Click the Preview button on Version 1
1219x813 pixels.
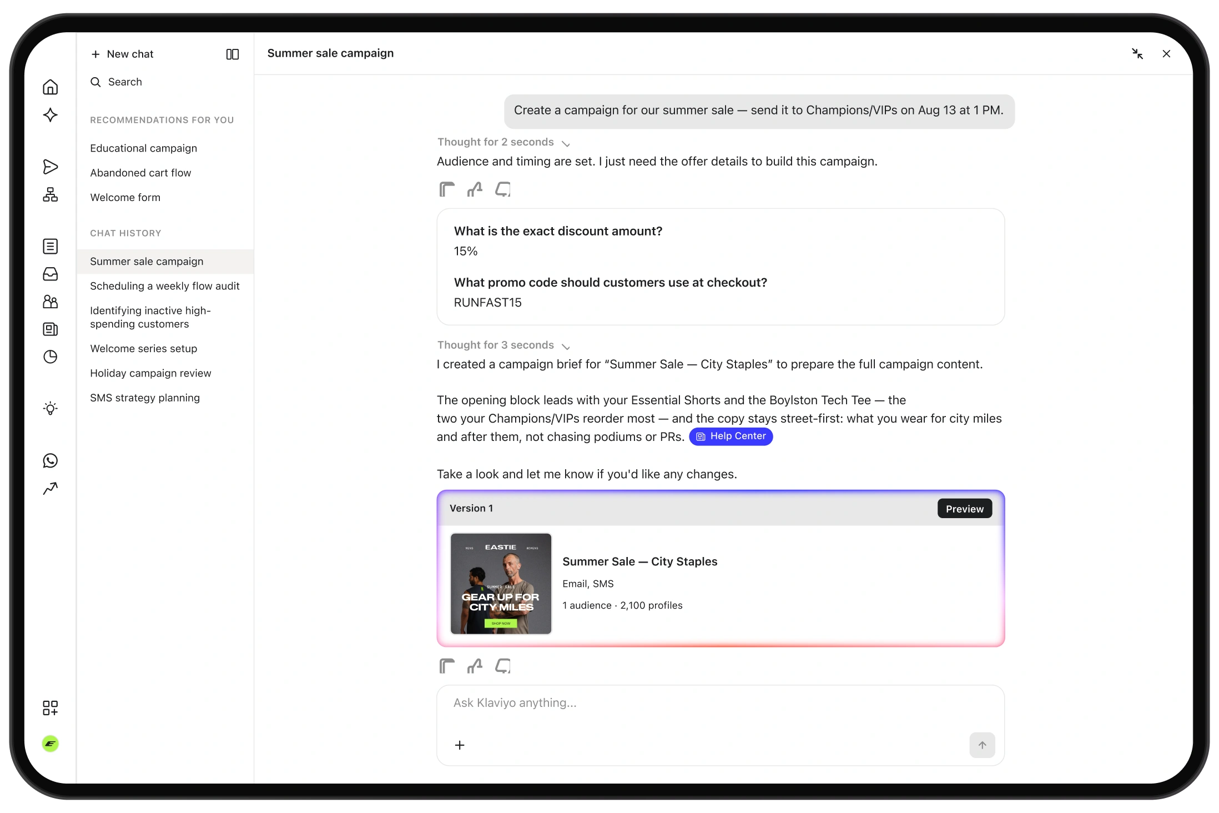click(964, 509)
